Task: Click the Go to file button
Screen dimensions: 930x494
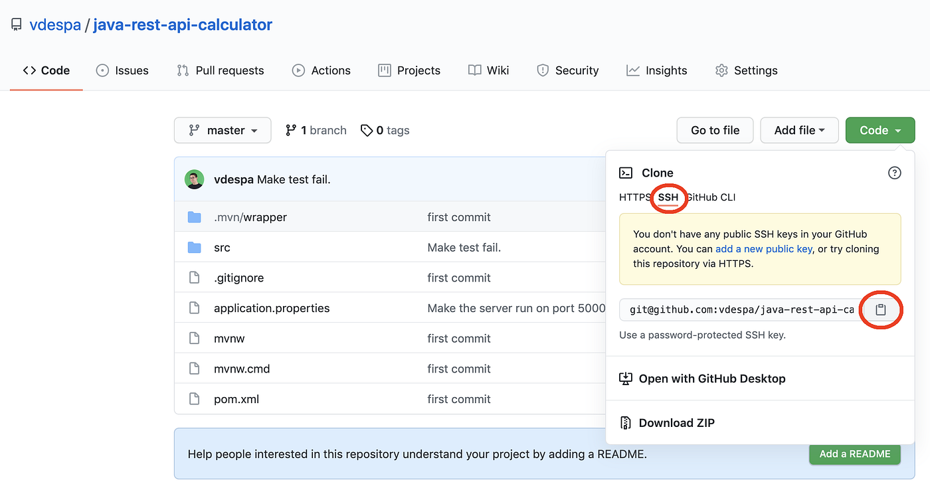Action: pos(715,130)
